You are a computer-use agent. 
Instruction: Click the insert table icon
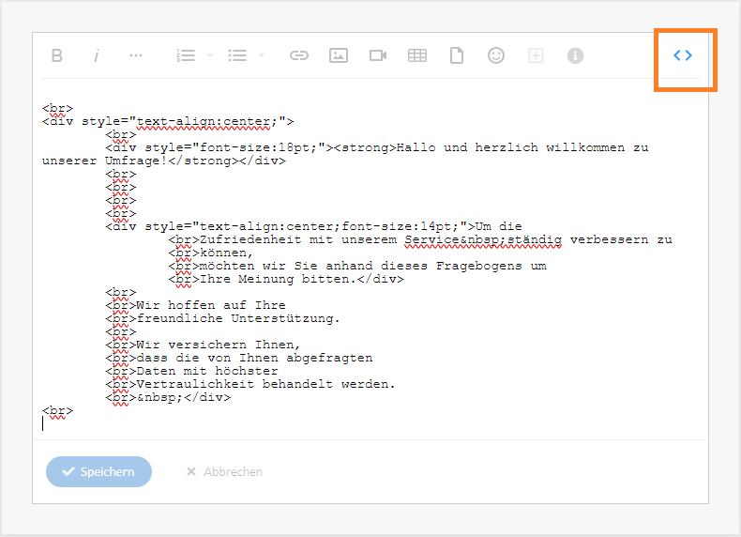click(417, 55)
